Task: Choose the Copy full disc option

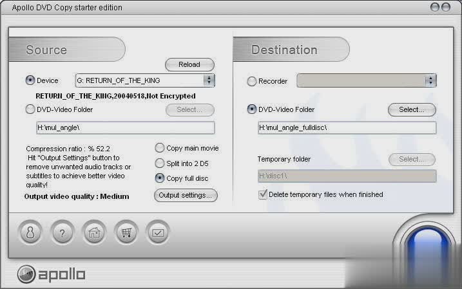Action: [x=159, y=178]
